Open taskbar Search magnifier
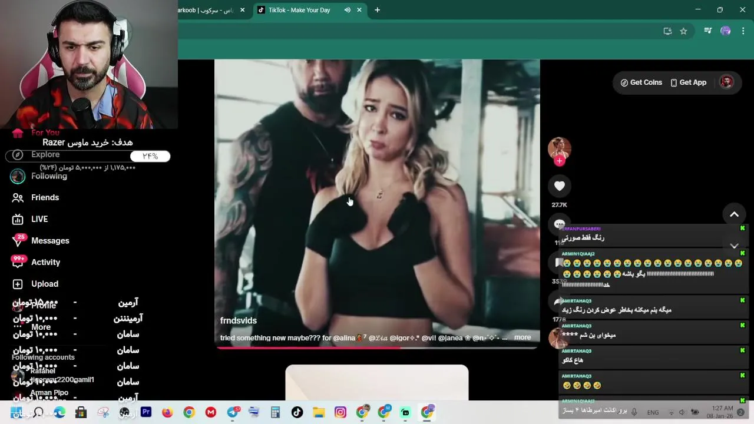Screen dimensions: 754x424 [x=38, y=412]
